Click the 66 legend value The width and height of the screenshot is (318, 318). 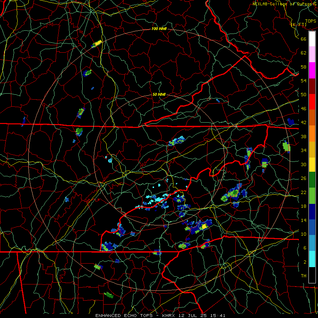click(x=304, y=39)
